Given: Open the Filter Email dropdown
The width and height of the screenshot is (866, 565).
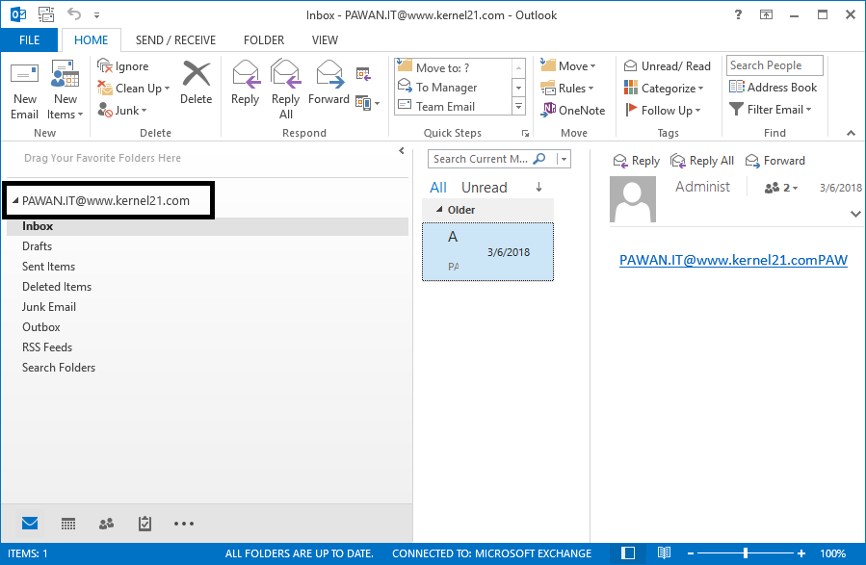Looking at the screenshot, I should (771, 110).
